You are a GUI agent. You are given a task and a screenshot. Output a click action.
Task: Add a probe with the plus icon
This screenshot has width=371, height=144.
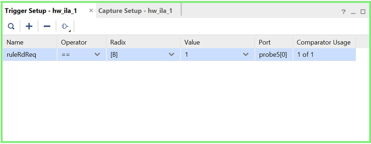(29, 26)
